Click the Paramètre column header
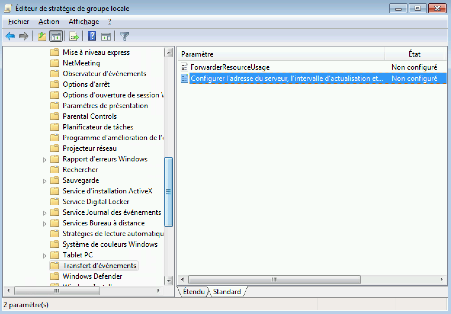 tap(197, 54)
